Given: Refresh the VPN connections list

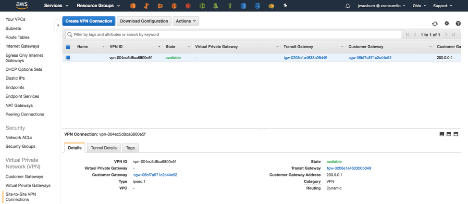Looking at the screenshot, I should (x=435, y=24).
